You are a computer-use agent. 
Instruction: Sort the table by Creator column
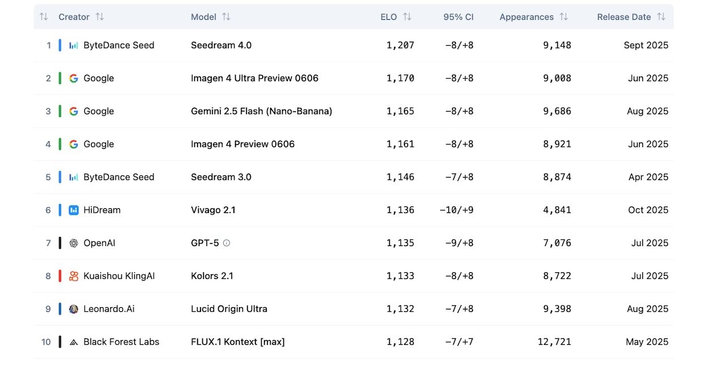point(100,17)
